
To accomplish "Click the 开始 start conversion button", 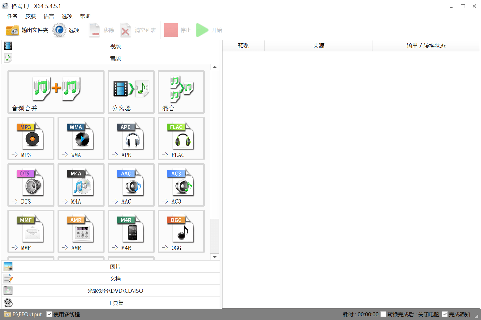I will pos(210,30).
